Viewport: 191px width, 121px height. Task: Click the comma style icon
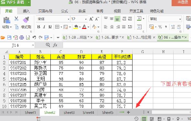click(x=166, y=27)
